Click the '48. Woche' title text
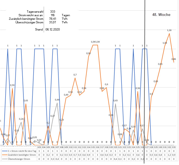The width and height of the screenshot is (179, 165). pos(161,15)
